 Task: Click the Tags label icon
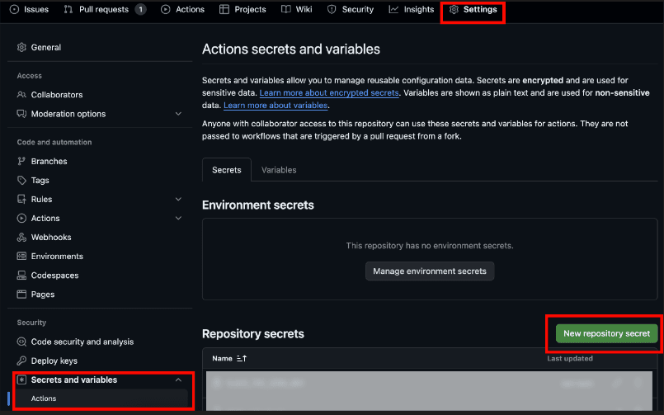(21, 180)
